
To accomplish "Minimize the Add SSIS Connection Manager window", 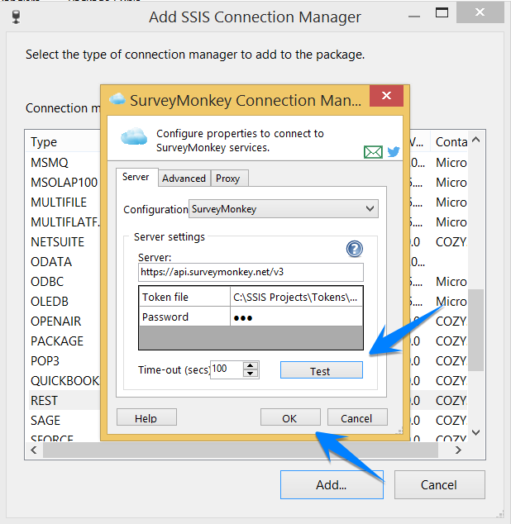I will [x=414, y=16].
